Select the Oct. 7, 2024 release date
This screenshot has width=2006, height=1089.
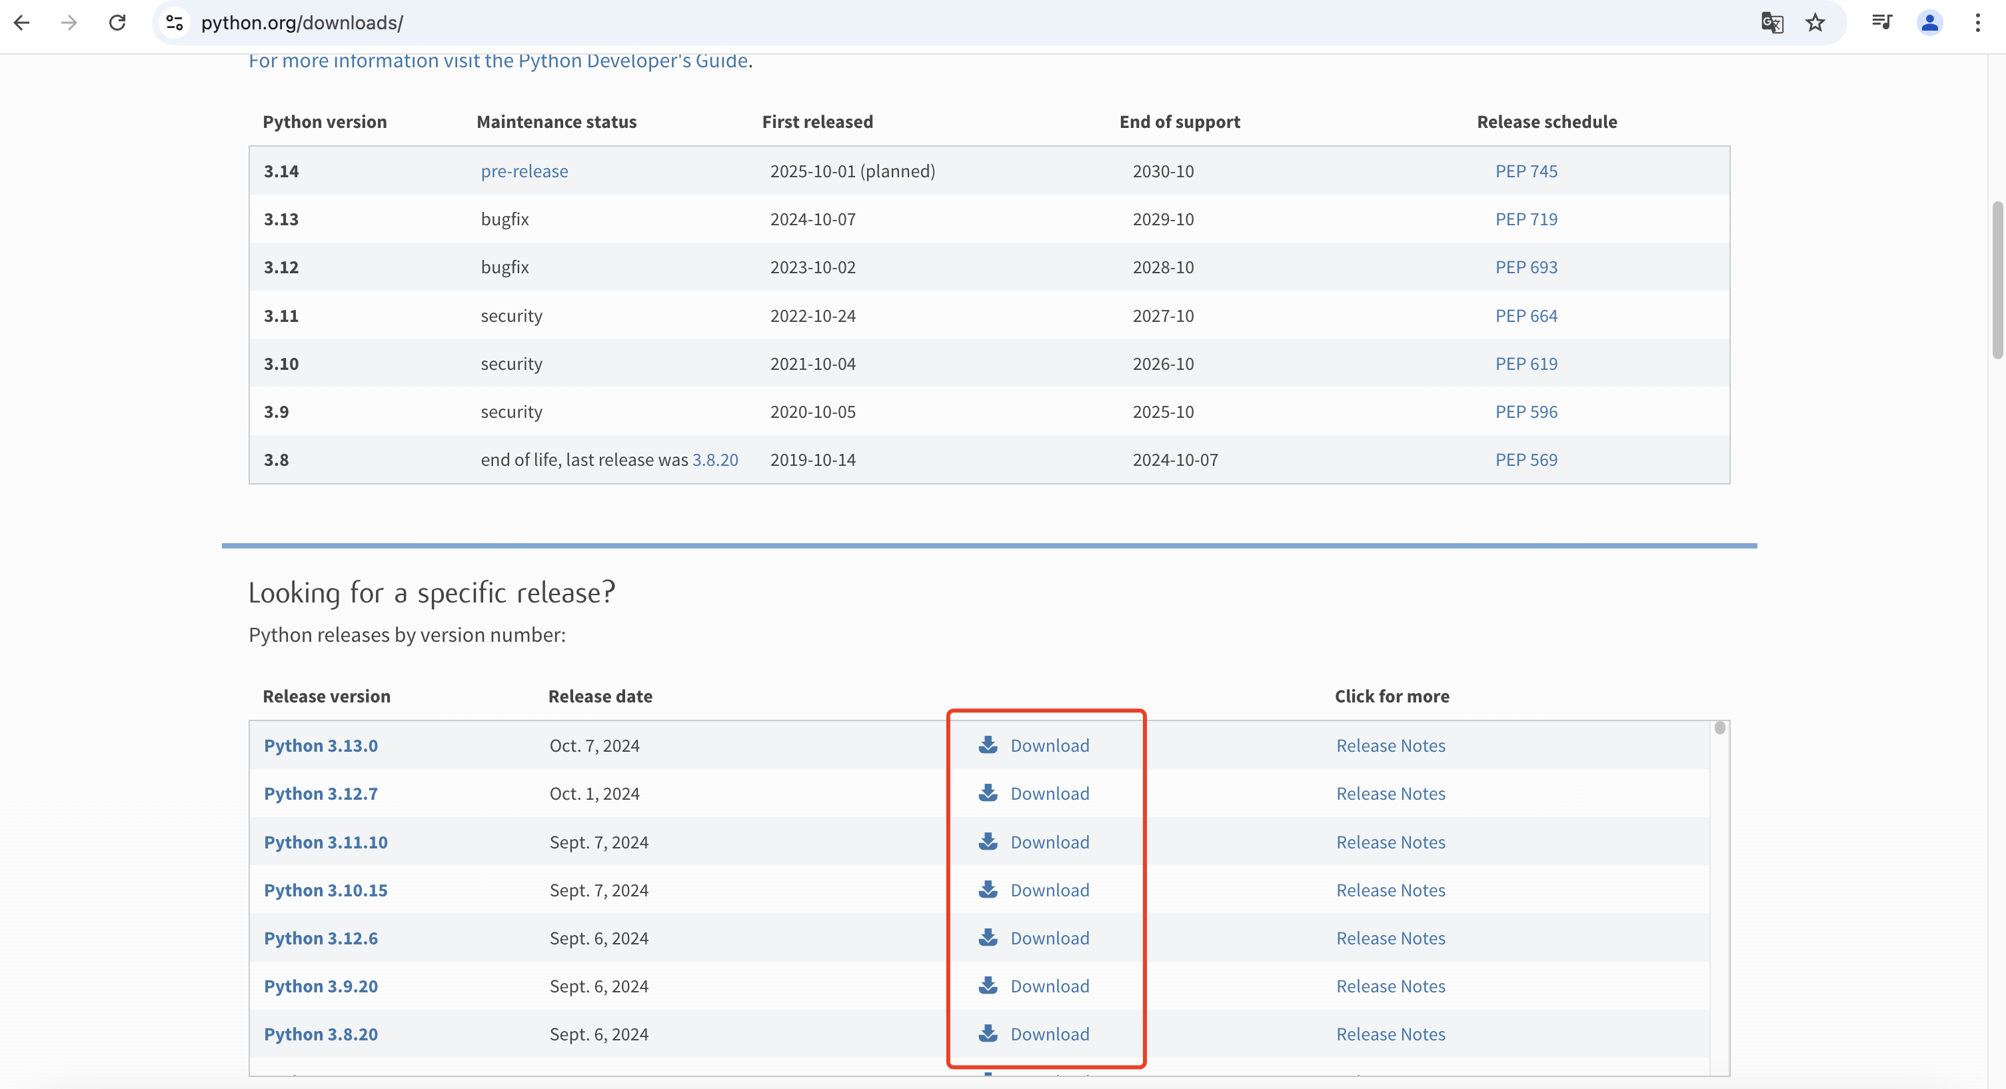594,746
